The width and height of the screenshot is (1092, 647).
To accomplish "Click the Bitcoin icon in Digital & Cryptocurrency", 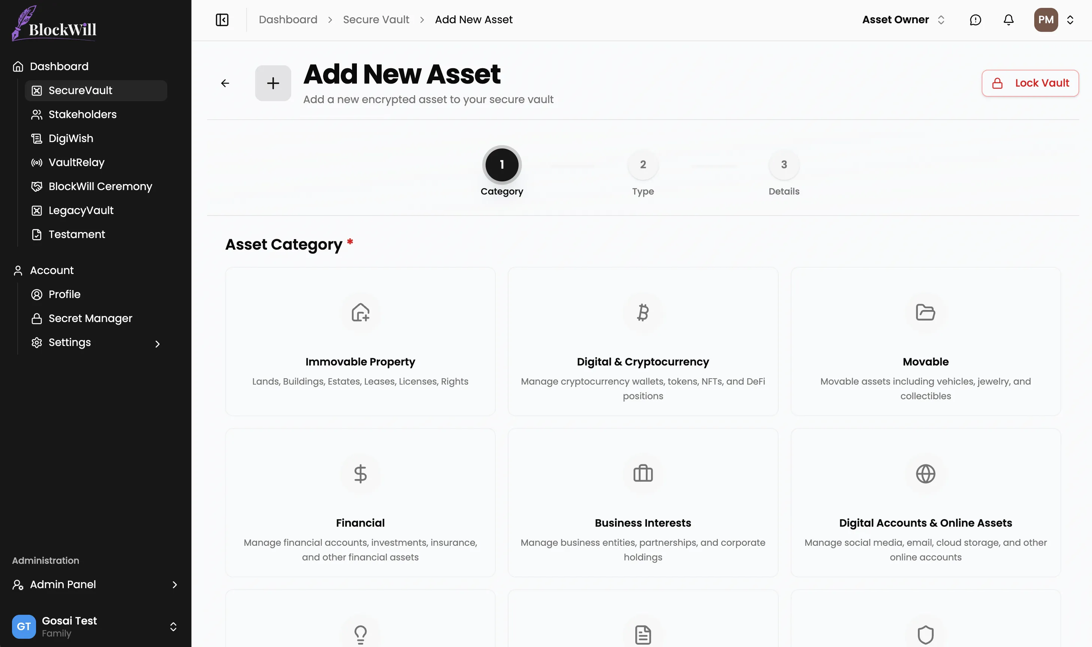I will tap(642, 313).
